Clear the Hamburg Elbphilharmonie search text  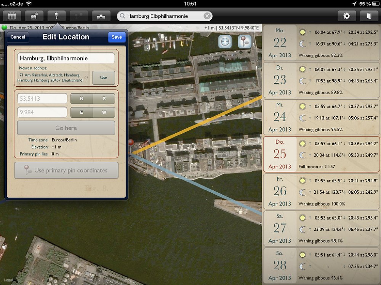click(x=207, y=16)
